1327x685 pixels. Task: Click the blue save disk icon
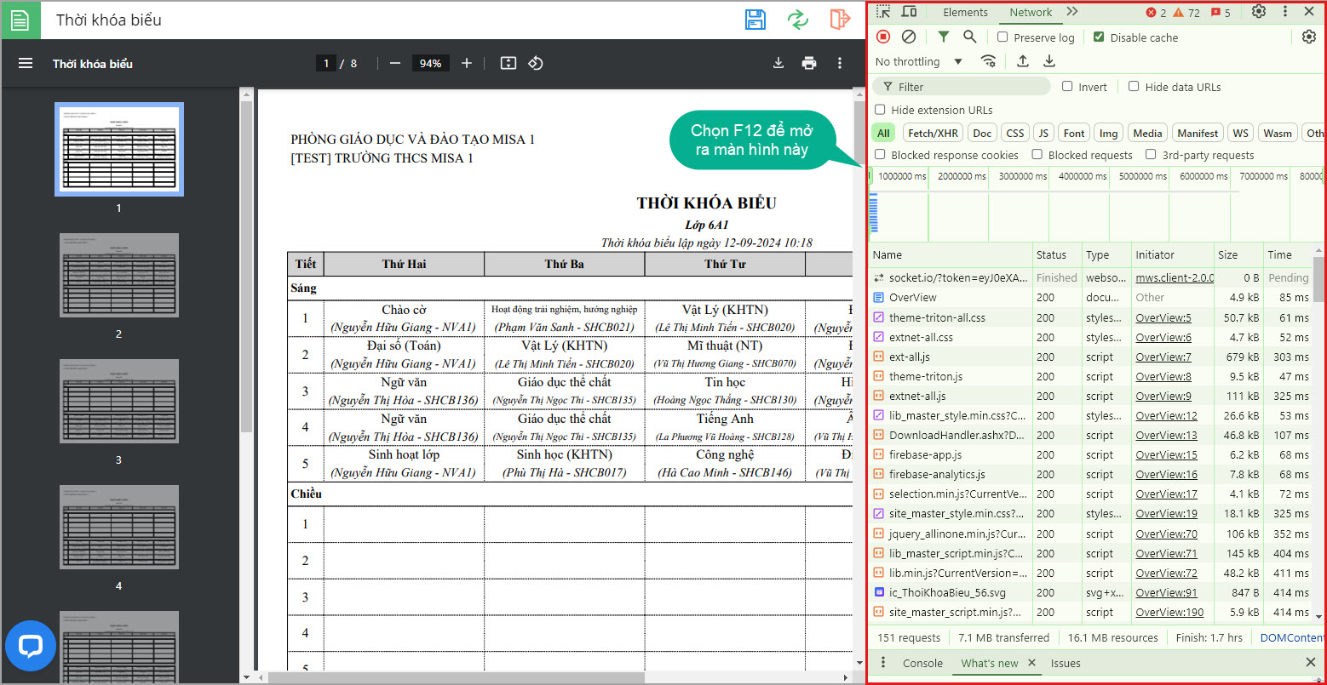(x=755, y=20)
